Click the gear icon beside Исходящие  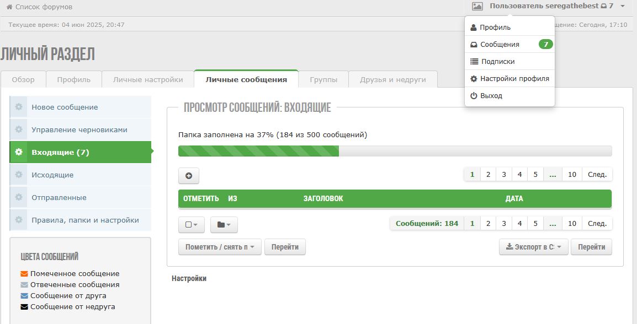tap(19, 175)
